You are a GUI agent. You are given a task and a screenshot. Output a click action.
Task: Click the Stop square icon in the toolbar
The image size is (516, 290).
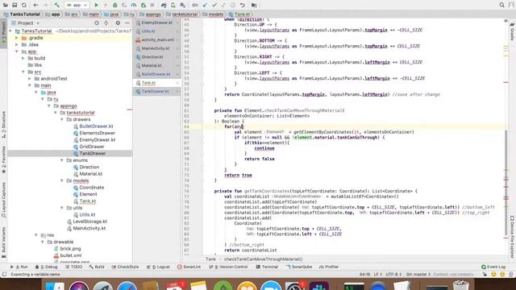tap(152, 6)
